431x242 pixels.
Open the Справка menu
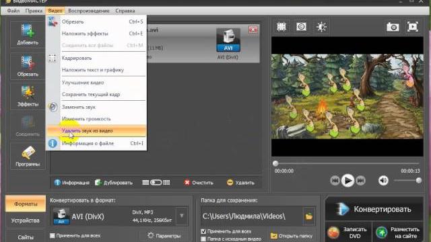point(125,11)
